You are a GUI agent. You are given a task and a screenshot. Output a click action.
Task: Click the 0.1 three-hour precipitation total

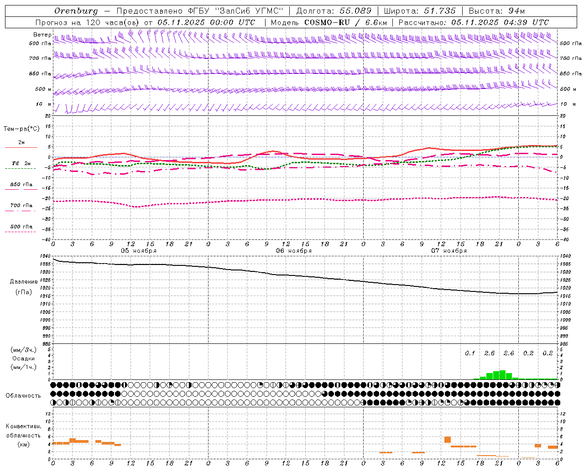pos(470,353)
